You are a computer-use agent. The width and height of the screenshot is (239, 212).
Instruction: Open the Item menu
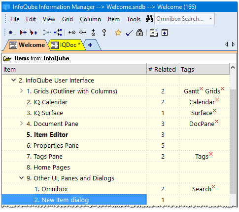pos(113,19)
